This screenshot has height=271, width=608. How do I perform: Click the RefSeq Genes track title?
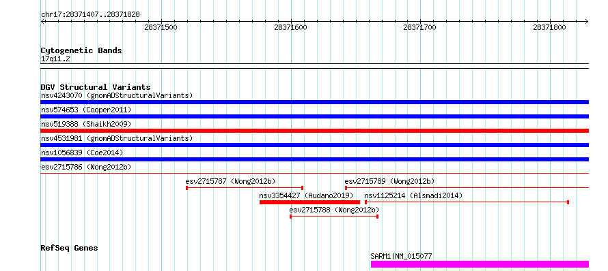(x=69, y=248)
